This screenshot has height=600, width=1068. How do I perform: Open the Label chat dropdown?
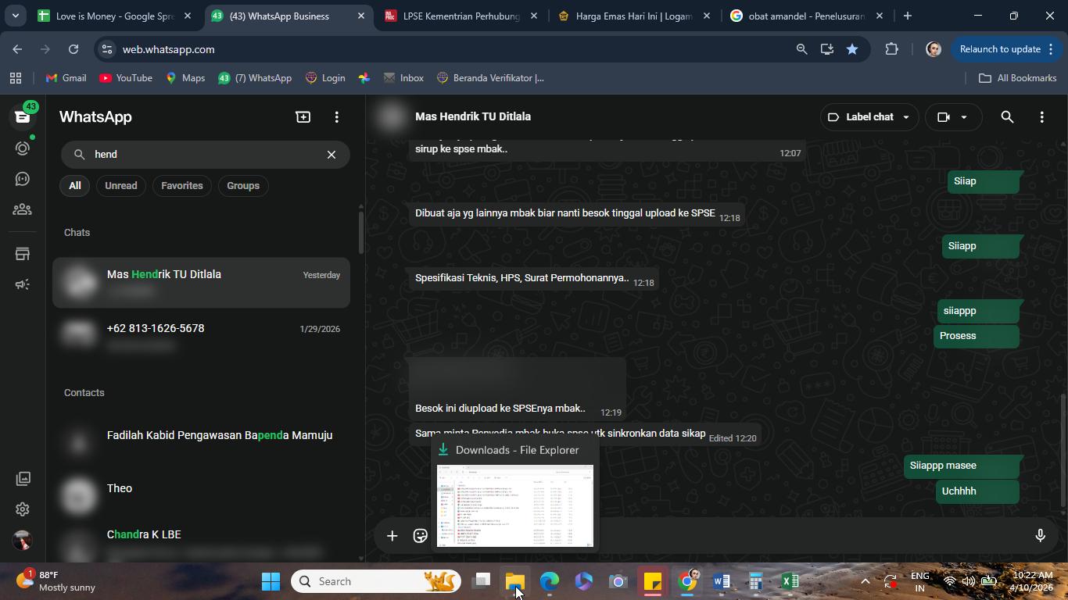coord(868,117)
